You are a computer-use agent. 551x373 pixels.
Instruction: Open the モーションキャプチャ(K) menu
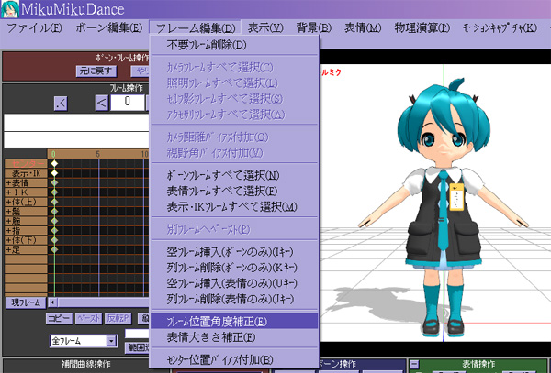pos(500,27)
